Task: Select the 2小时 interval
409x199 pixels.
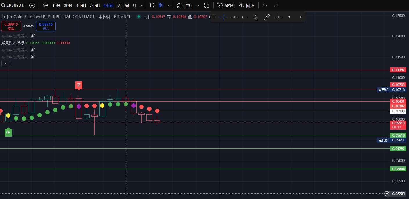Action: pos(95,5)
